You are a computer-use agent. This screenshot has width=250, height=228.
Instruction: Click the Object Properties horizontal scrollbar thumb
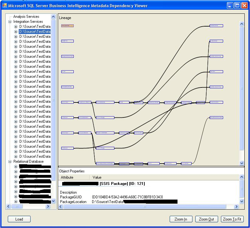click(x=145, y=207)
